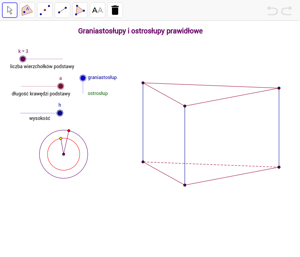Click 'długość krawędzi podstawy' caption
The height and width of the screenshot is (257, 300).
tap(41, 94)
